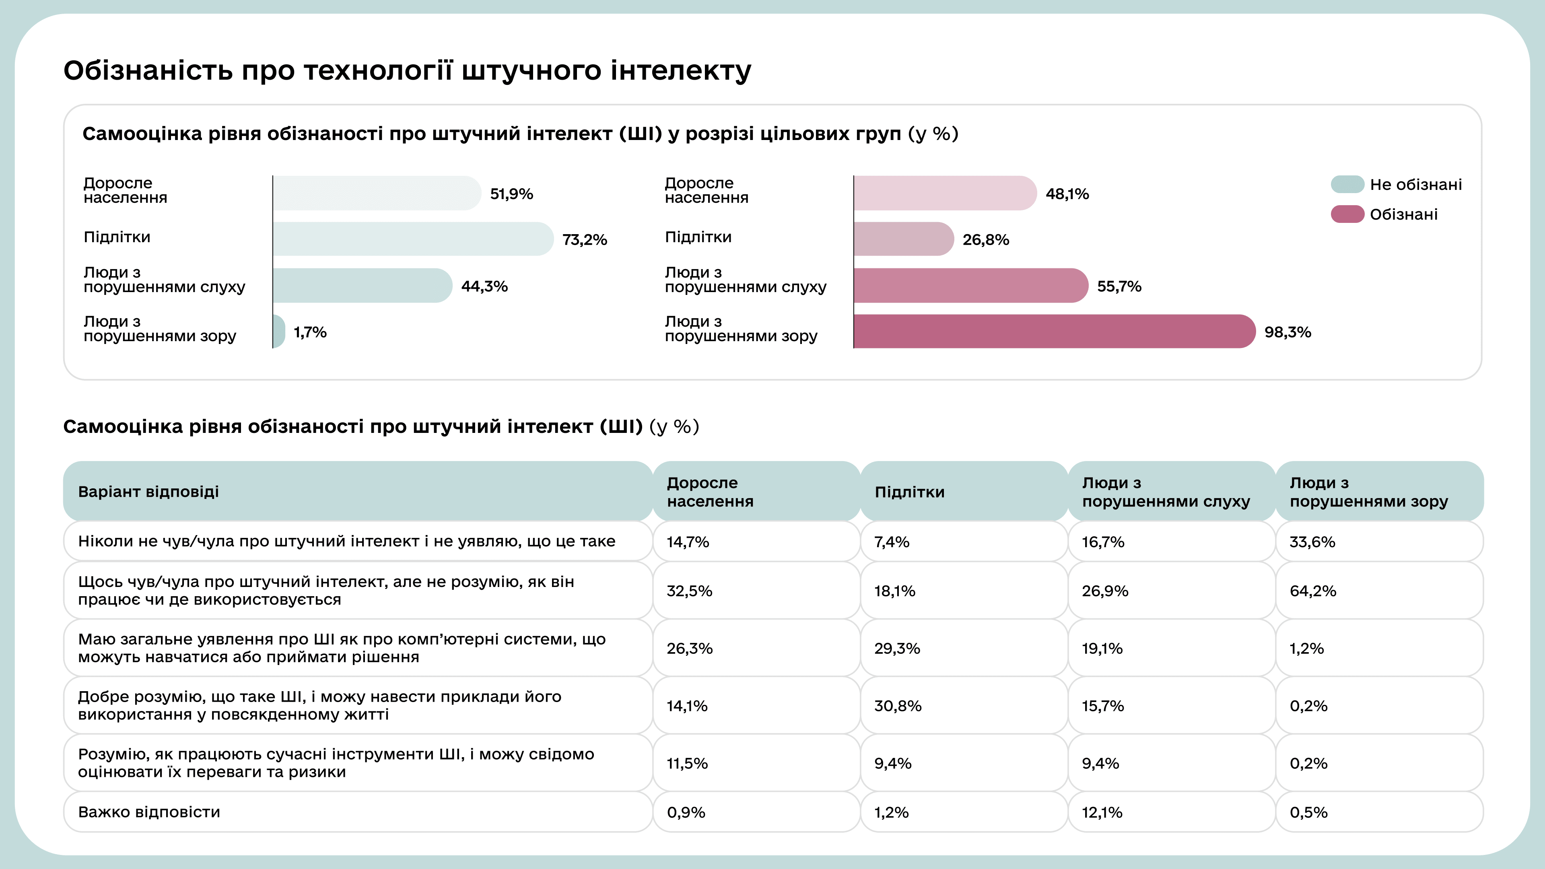Screen dimensions: 1545x869
Task: Click the 51,9% bar for Доросле населення
Action: (377, 193)
